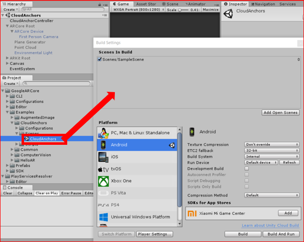Open Learn about Unity Cloud Build link
The height and width of the screenshot is (242, 304).
270,225
